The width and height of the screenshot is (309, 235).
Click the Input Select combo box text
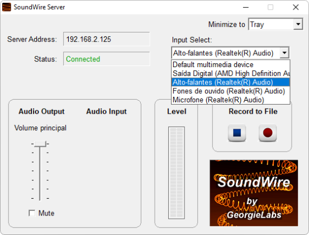click(223, 53)
